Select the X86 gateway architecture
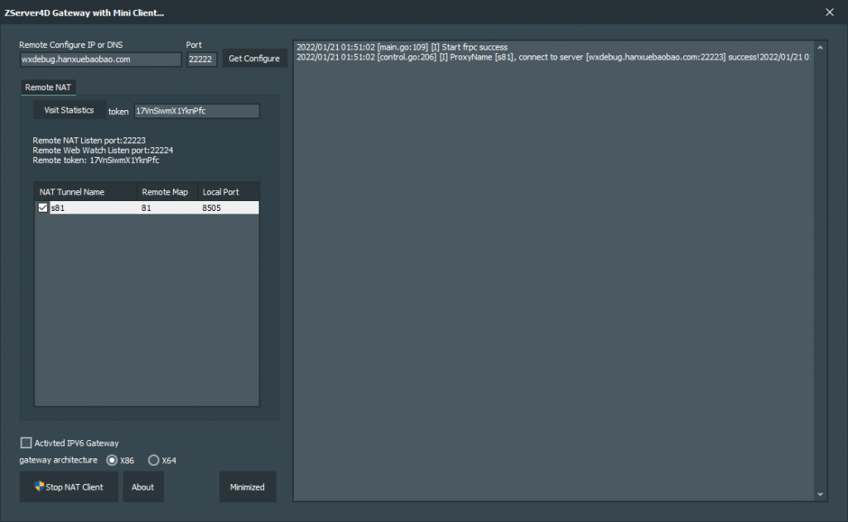 coord(112,460)
